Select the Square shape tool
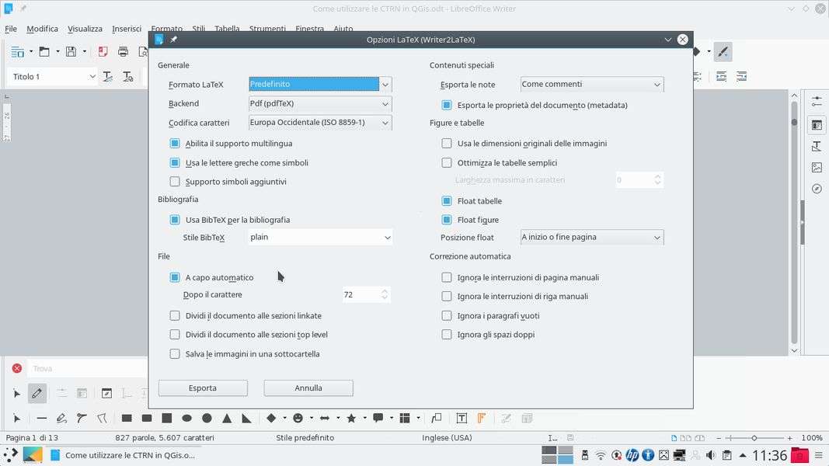Viewport: 829px width, 466px height. click(x=167, y=418)
